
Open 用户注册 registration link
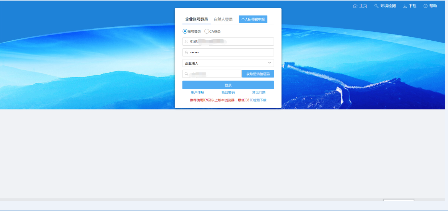coord(197,92)
